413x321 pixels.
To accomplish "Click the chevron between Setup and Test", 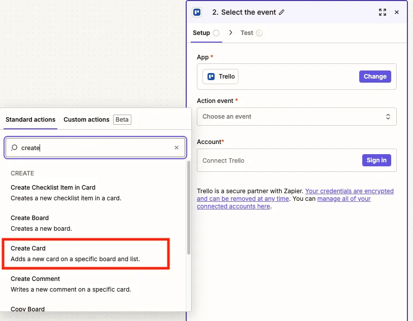I will pyautogui.click(x=230, y=32).
